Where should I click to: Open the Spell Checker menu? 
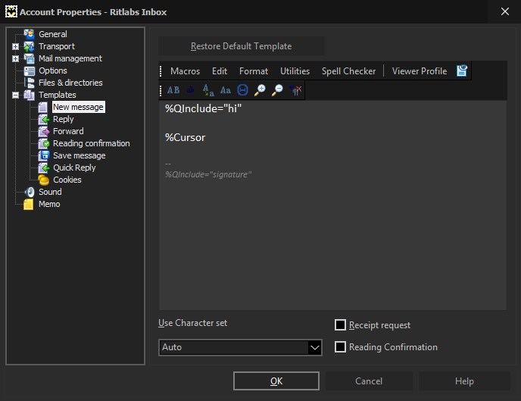coord(348,71)
